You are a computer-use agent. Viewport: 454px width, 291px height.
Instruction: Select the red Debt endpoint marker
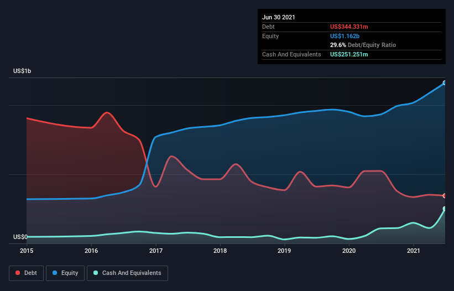point(445,196)
